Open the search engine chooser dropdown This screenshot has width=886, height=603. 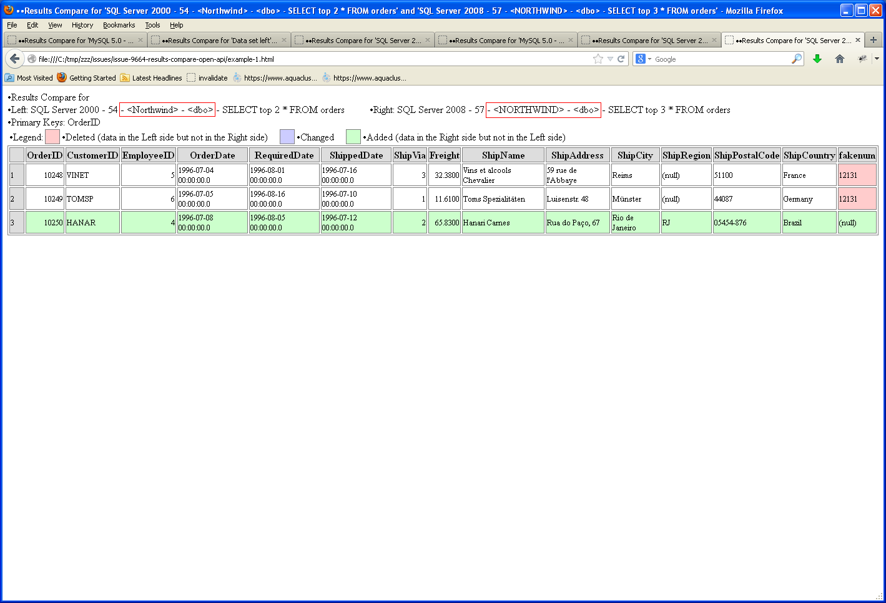(x=649, y=59)
